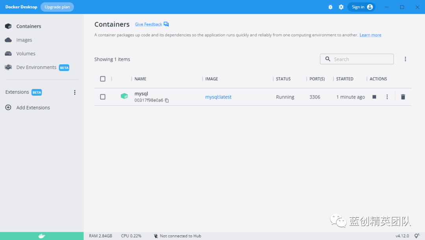Click the RAM 2.84GB status entry

[x=101, y=236]
